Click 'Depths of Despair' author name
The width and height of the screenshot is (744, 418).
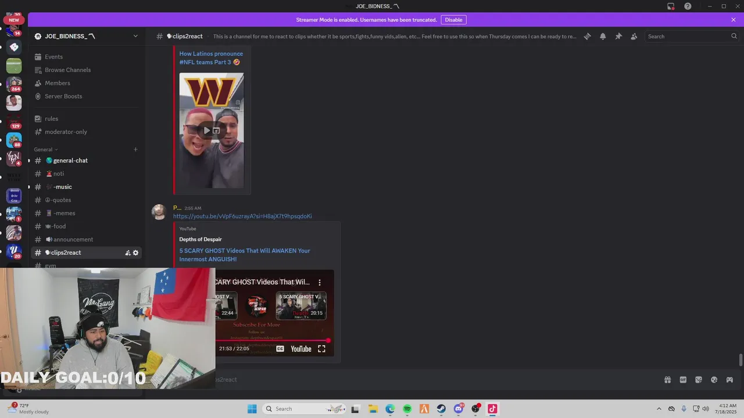pyautogui.click(x=201, y=239)
